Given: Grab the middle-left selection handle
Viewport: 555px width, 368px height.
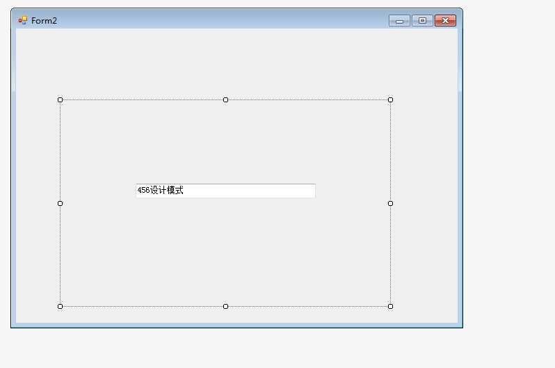Looking at the screenshot, I should [61, 203].
